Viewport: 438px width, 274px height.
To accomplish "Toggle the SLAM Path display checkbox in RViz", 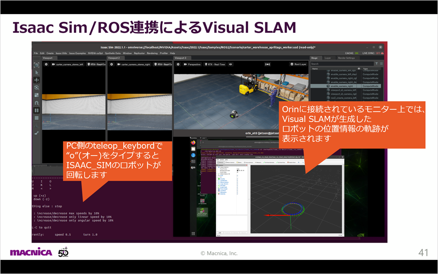I will [237, 187].
